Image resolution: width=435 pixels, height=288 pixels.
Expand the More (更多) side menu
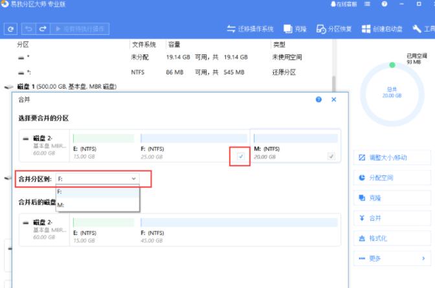tap(392, 258)
